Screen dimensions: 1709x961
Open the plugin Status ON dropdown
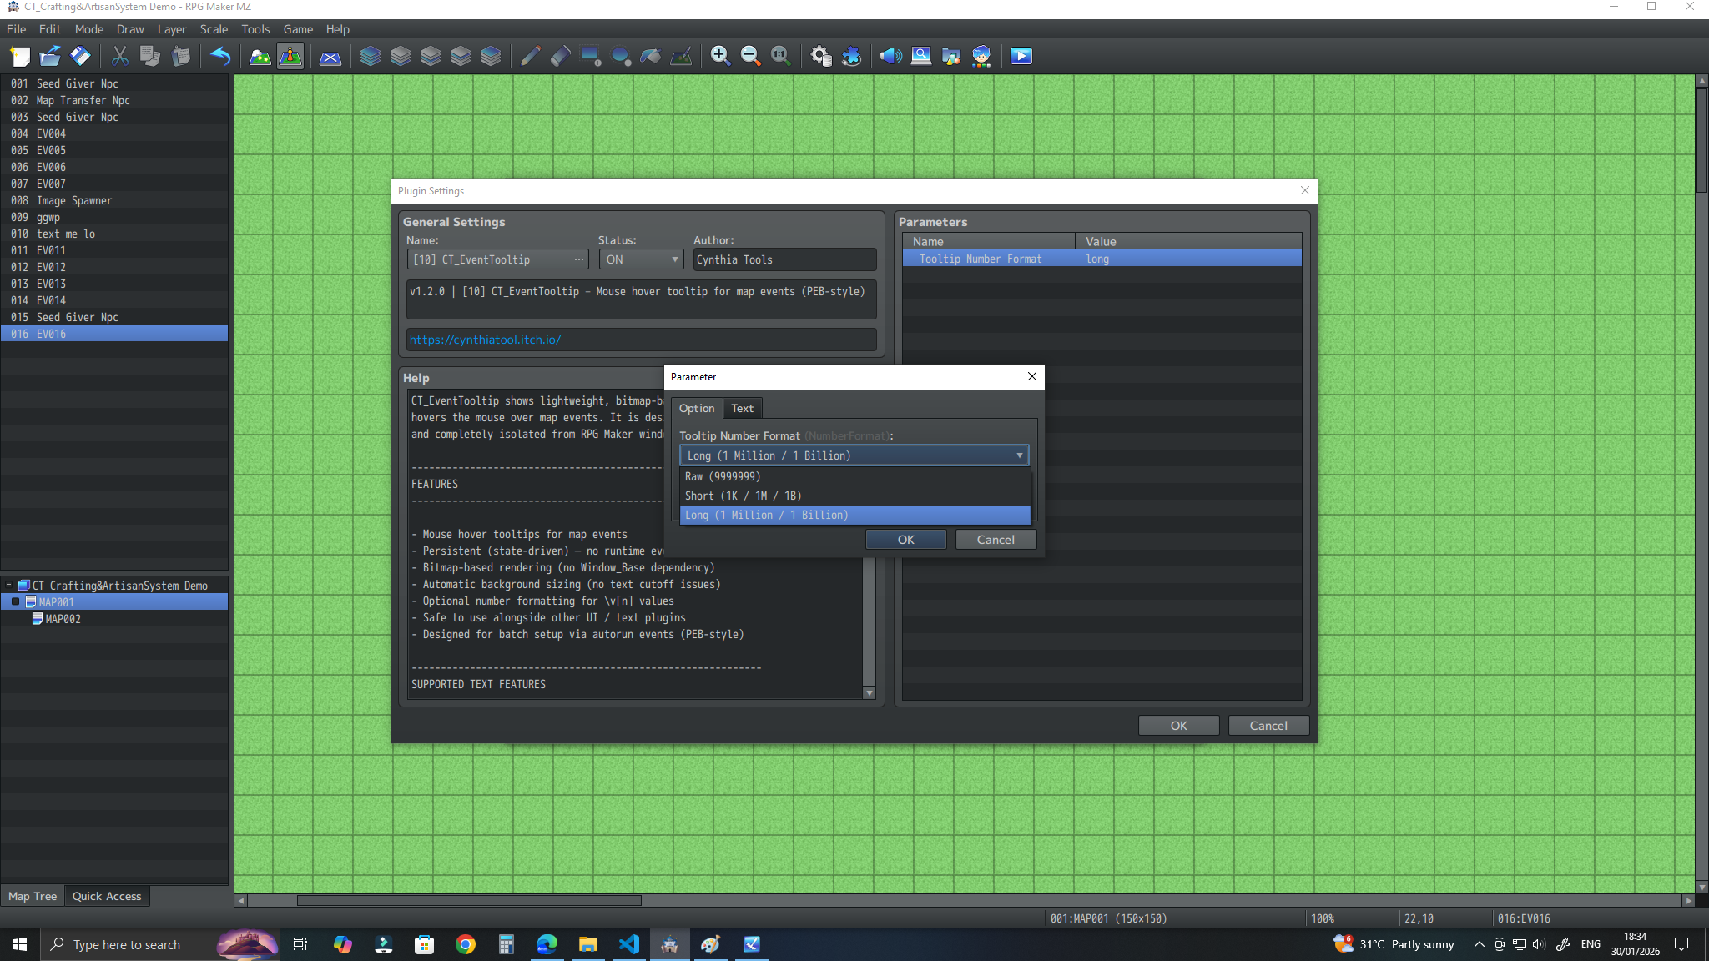pos(641,259)
